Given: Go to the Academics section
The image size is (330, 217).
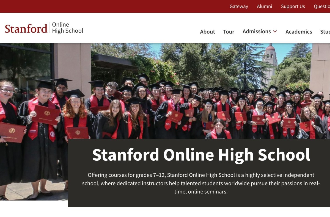Looking at the screenshot, I should pyautogui.click(x=299, y=32).
